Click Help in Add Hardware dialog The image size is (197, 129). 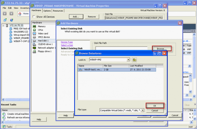coord(66,115)
